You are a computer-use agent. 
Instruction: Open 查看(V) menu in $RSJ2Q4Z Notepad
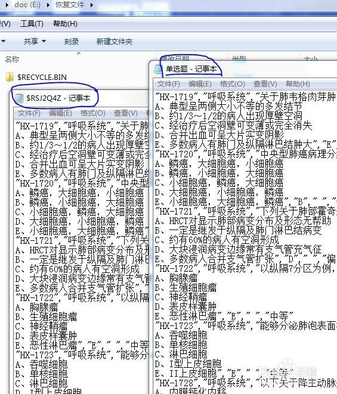126,113
